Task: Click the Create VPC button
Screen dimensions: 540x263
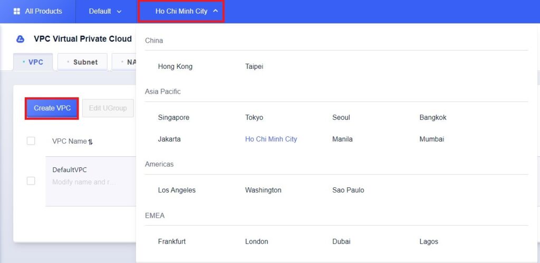Action: click(x=52, y=108)
